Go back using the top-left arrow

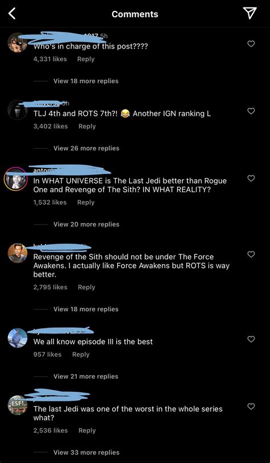tap(11, 14)
